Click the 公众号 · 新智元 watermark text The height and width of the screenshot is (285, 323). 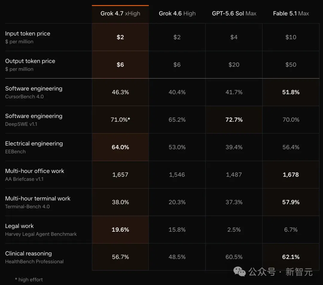(280, 272)
